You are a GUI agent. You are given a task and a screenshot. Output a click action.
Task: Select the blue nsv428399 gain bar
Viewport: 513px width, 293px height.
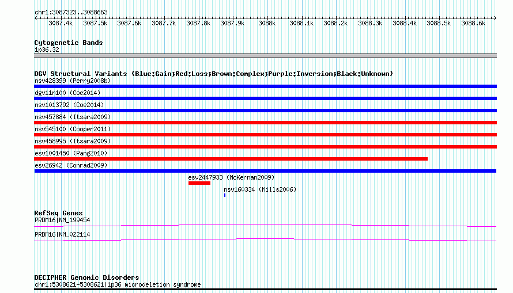[x=265, y=86]
